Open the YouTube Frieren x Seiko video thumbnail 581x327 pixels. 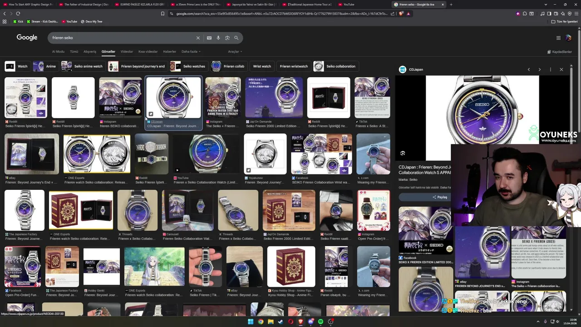pyautogui.click(x=206, y=154)
